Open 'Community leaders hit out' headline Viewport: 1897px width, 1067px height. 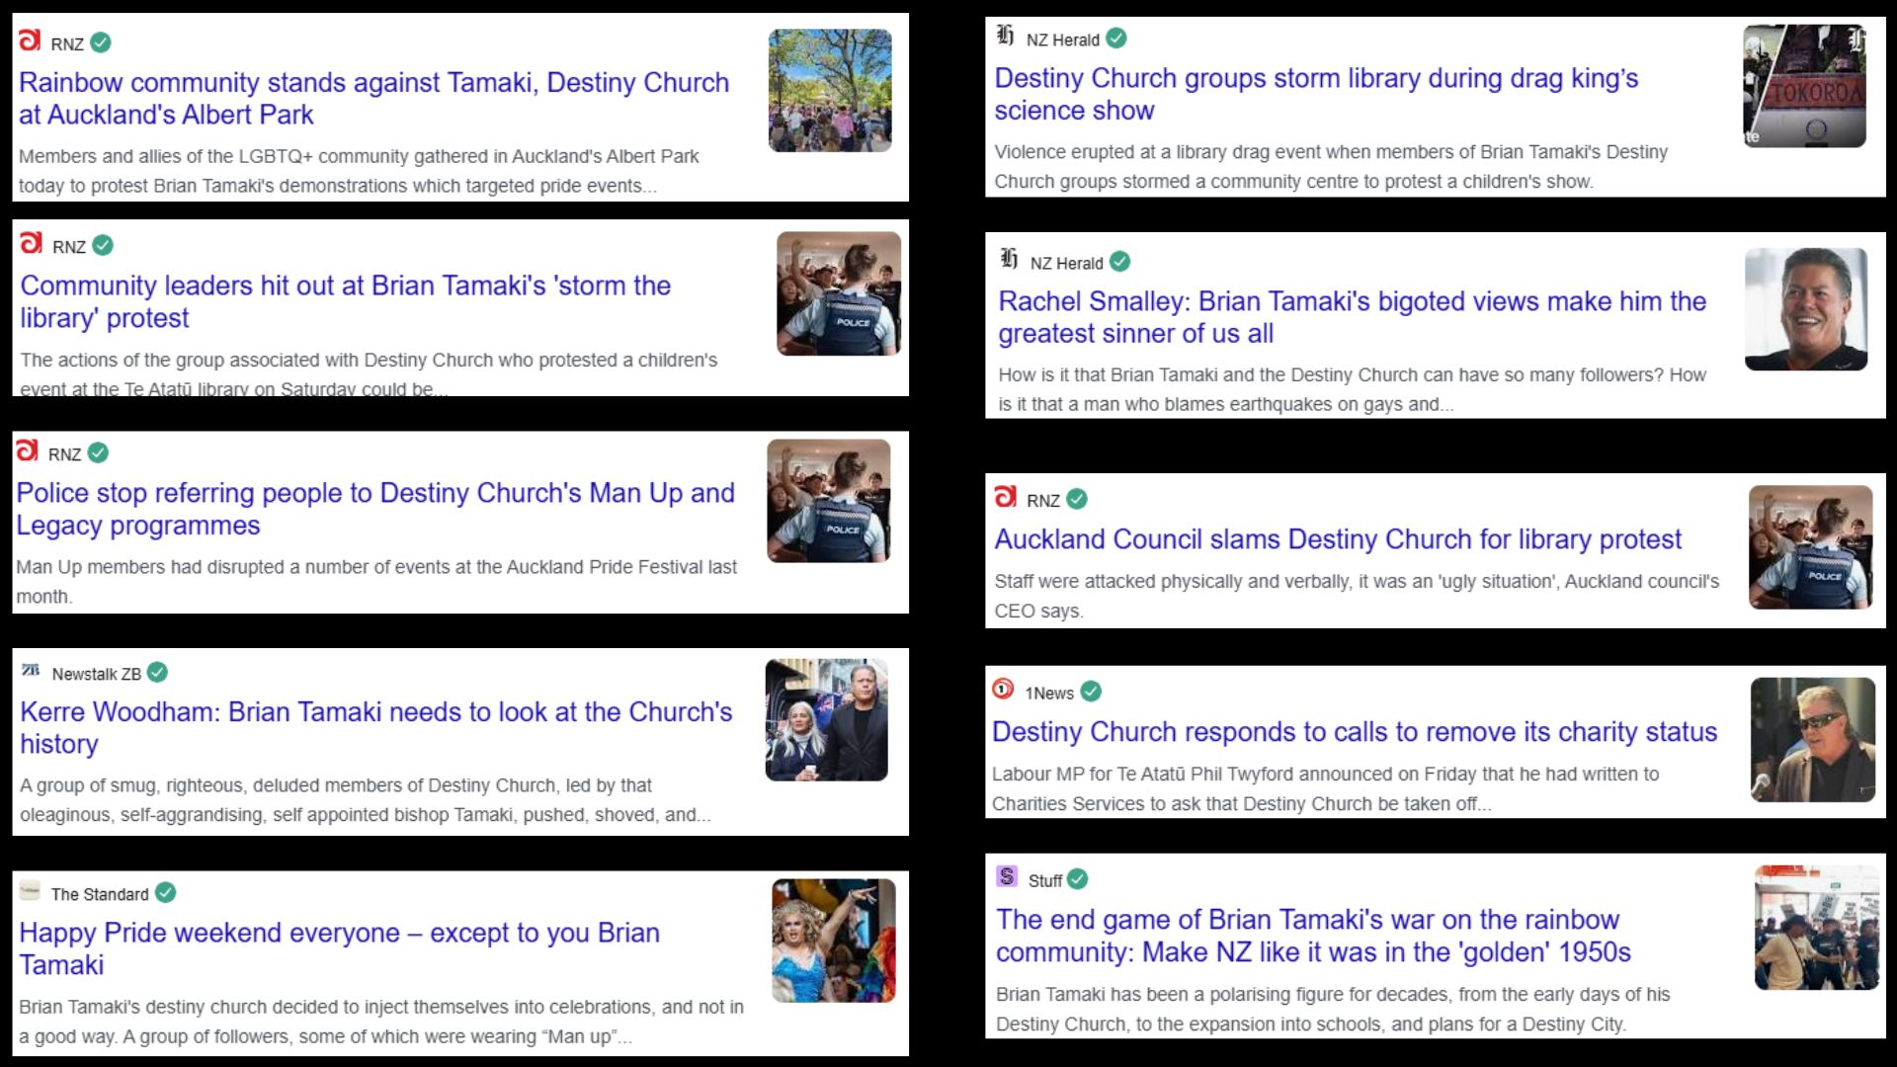pyautogui.click(x=346, y=301)
